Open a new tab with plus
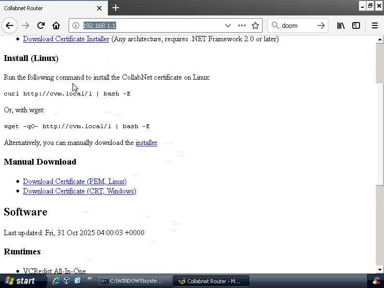Image resolution: width=384 pixels, height=288 pixels. [x=116, y=8]
